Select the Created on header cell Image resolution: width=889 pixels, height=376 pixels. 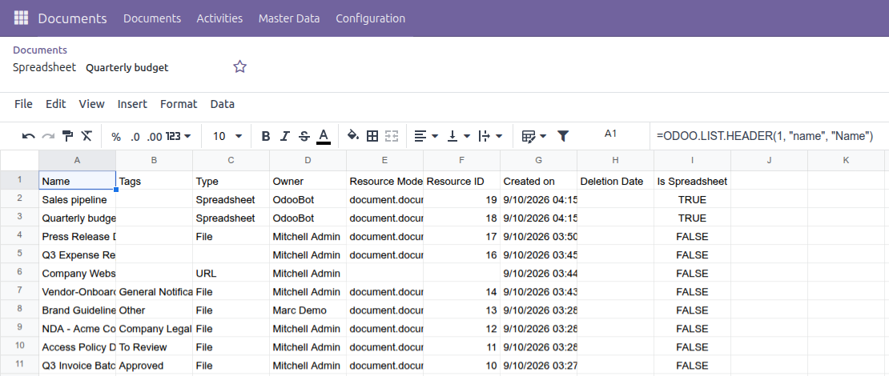(538, 182)
